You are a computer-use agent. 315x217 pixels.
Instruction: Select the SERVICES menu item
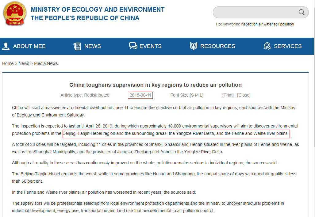pos(287,46)
